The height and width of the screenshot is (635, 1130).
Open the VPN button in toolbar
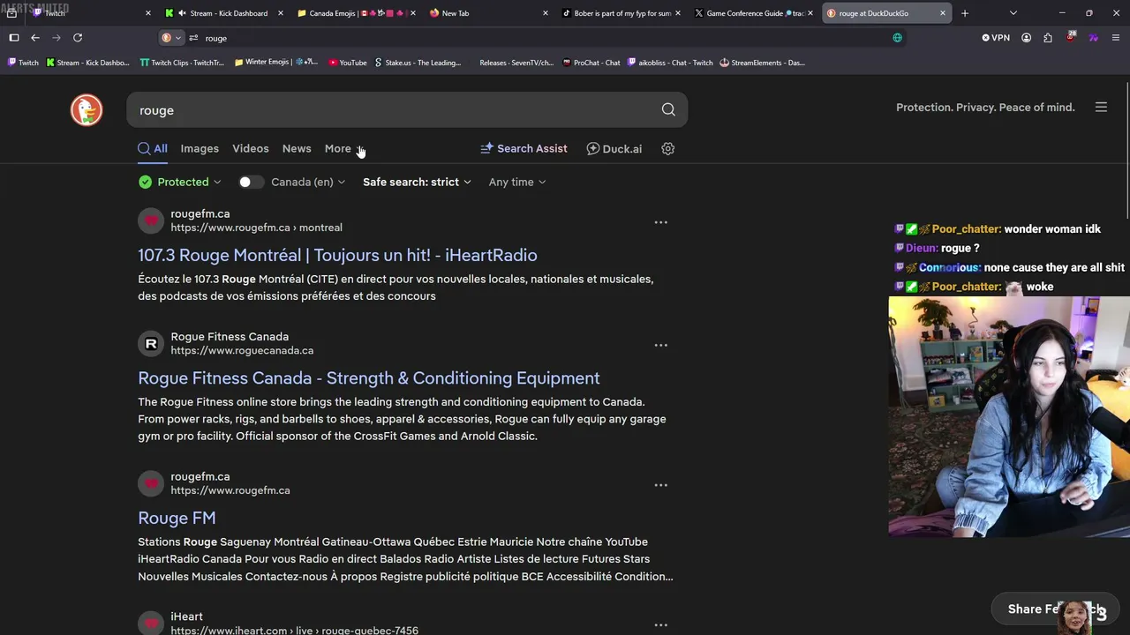pos(996,38)
